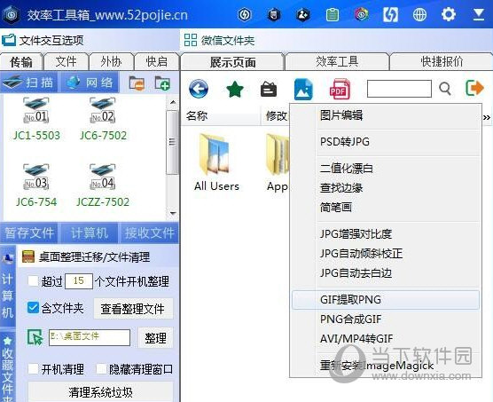This screenshot has width=493, height=402.
Task: Click the down-arrow menu icon in title bar
Action: coord(479,14)
